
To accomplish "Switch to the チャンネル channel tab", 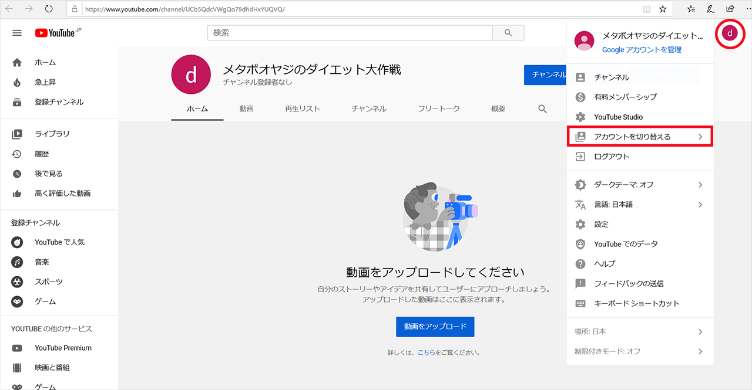I will pyautogui.click(x=369, y=108).
